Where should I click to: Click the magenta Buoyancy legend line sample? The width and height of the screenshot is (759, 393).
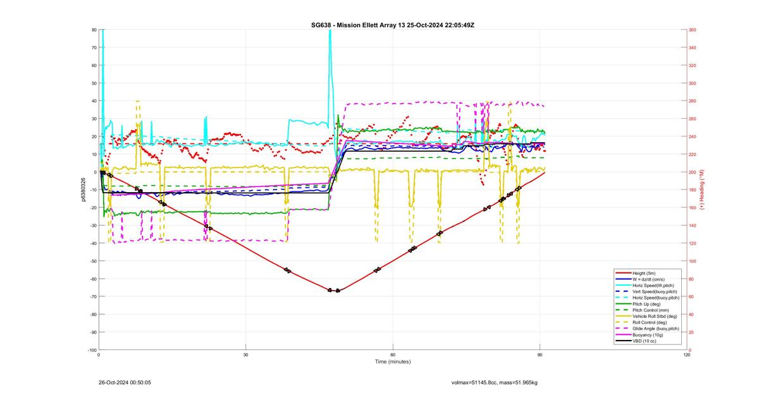pos(622,335)
